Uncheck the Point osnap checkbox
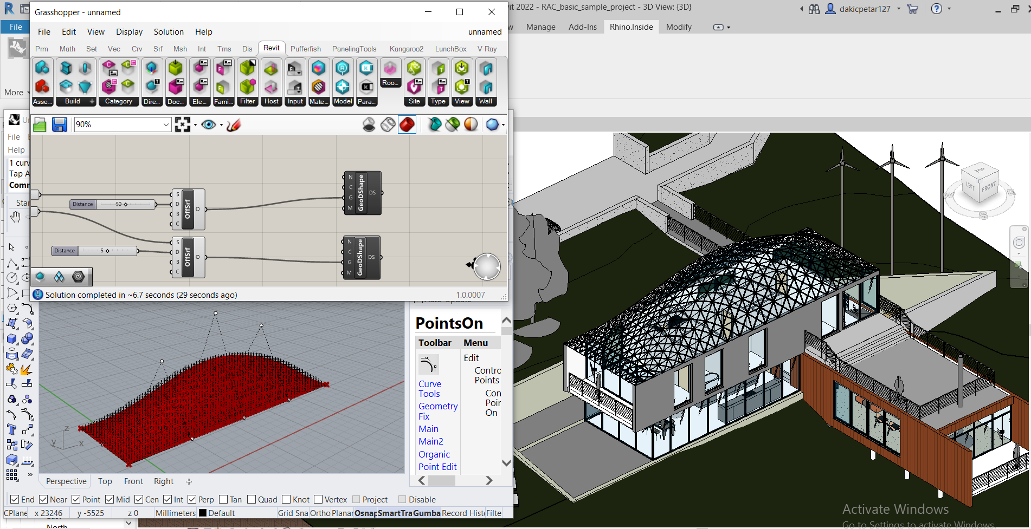The width and height of the screenshot is (1031, 529). pos(76,499)
